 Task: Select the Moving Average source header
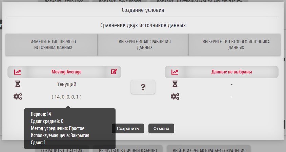click(66, 72)
